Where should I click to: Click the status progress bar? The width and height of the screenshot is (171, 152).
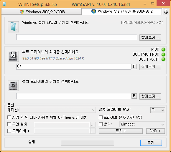pos(88,143)
